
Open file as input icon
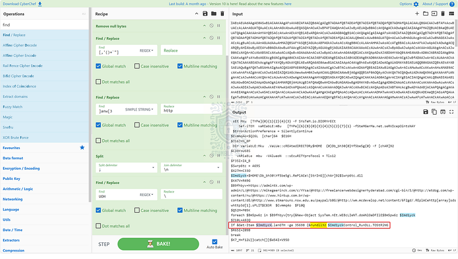(x=435, y=14)
